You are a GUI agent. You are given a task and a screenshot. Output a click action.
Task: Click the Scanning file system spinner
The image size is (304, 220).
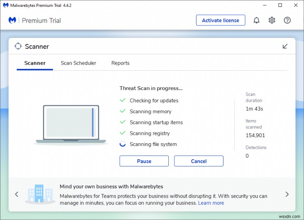click(x=122, y=144)
